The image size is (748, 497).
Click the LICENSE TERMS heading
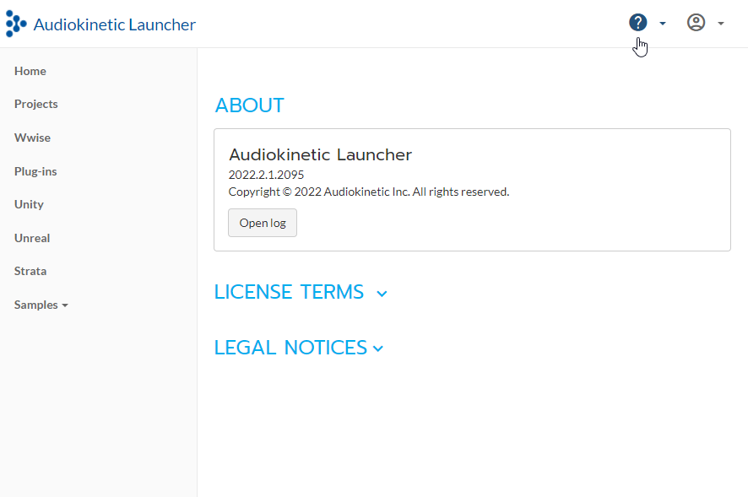pos(289,292)
